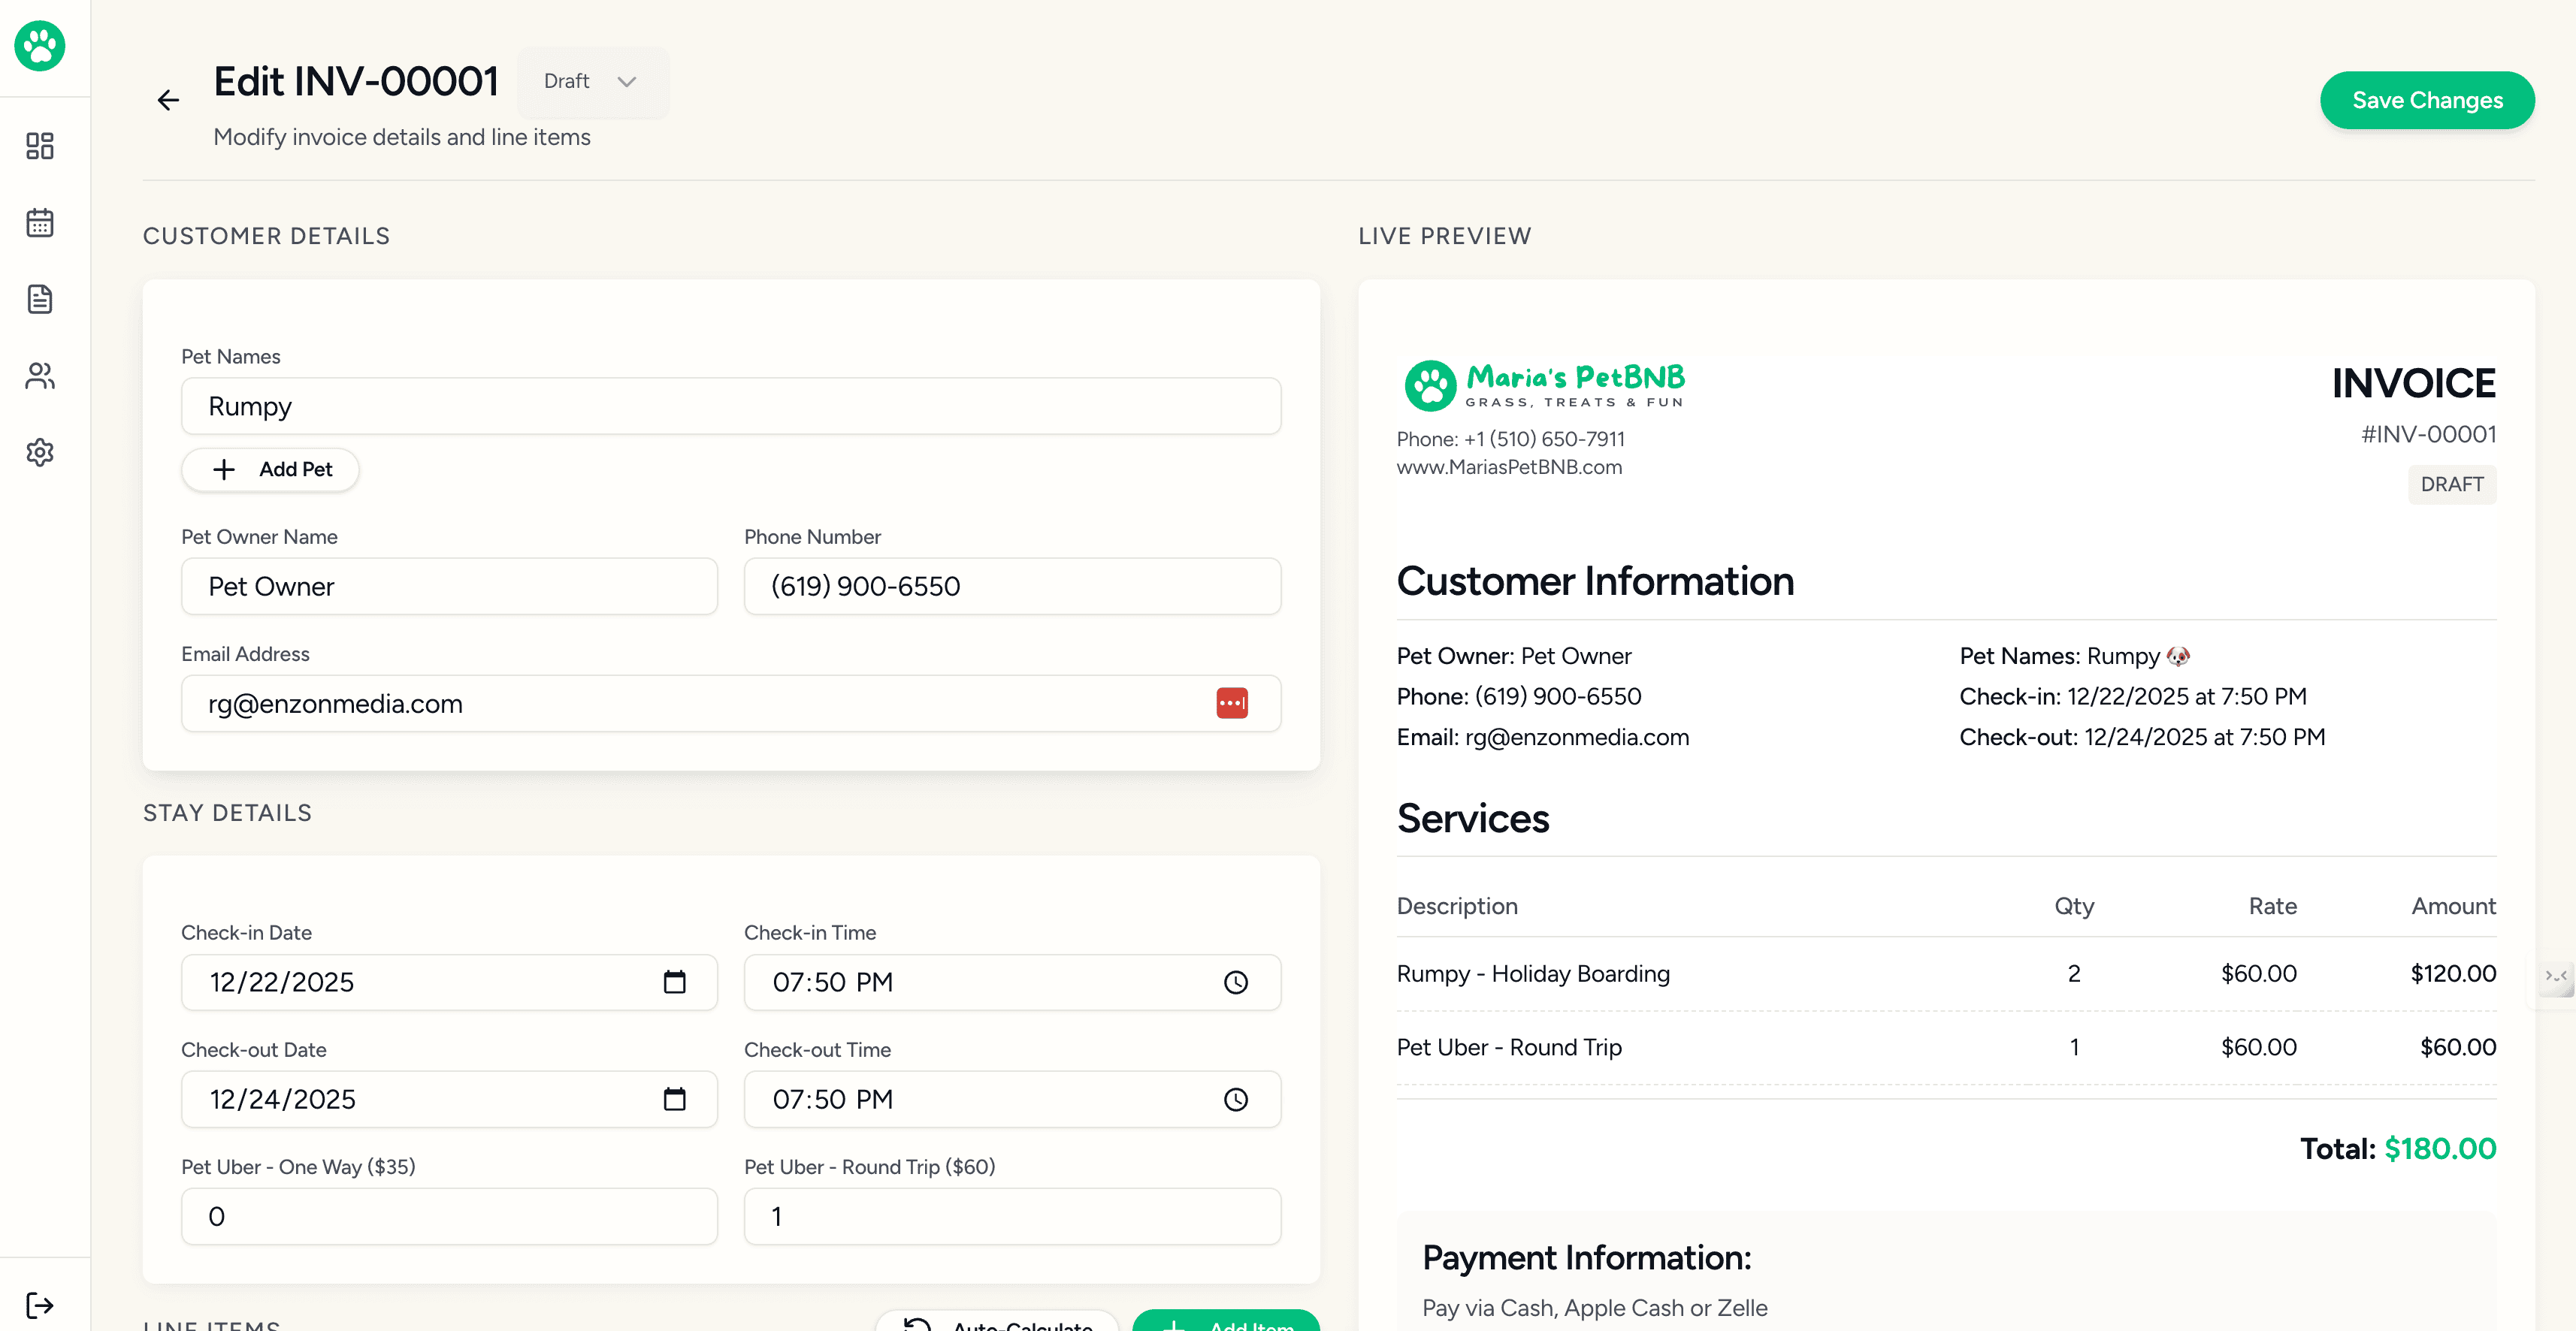Click the red password manager icon in email field

[x=1232, y=704]
